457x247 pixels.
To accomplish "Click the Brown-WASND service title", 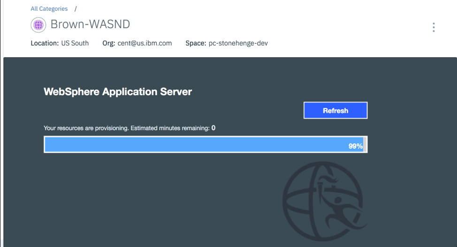I will click(90, 24).
